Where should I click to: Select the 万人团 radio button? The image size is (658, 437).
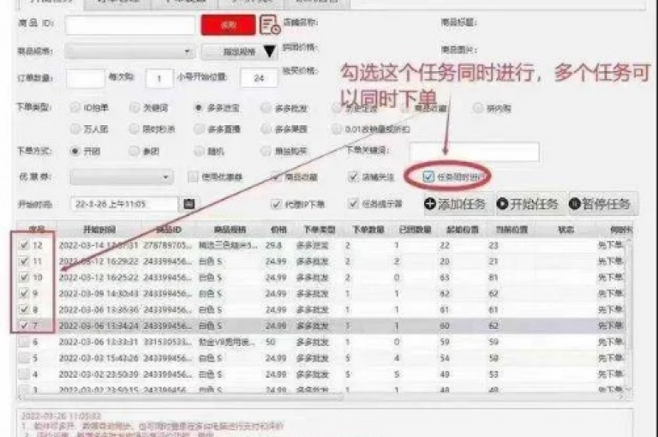pos(75,129)
